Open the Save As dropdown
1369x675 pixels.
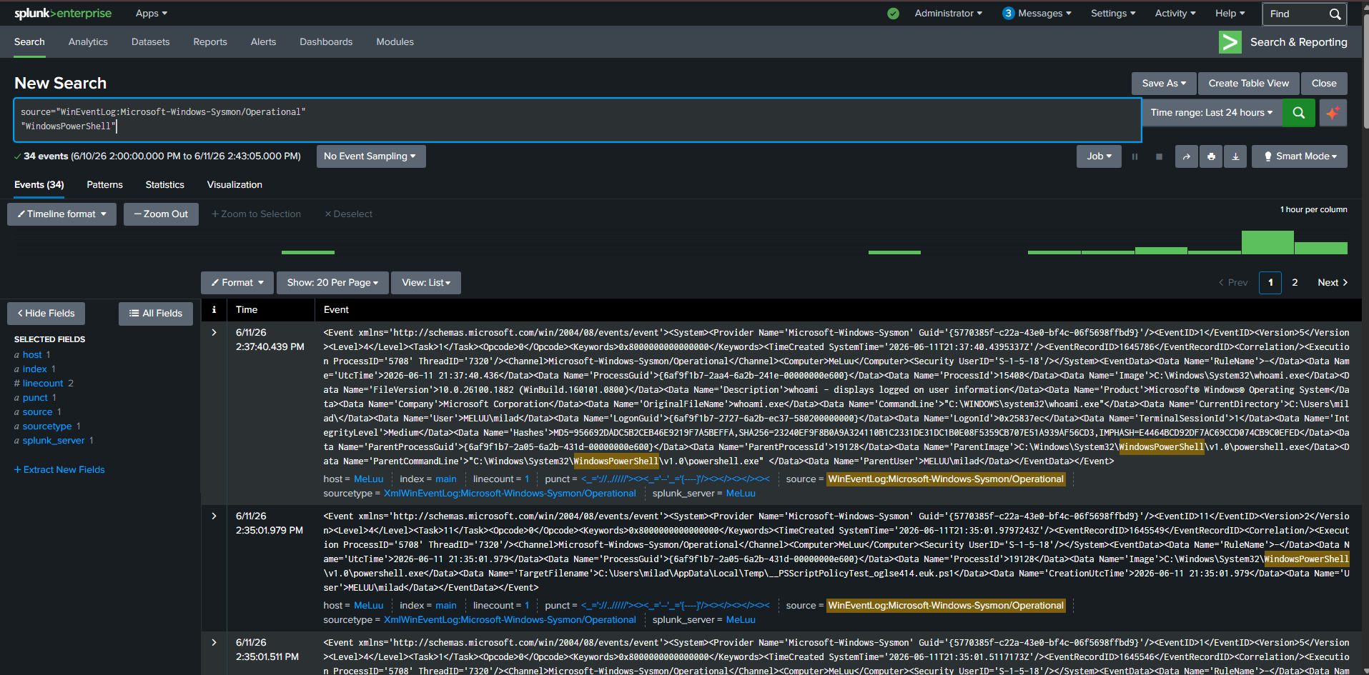[x=1164, y=84]
